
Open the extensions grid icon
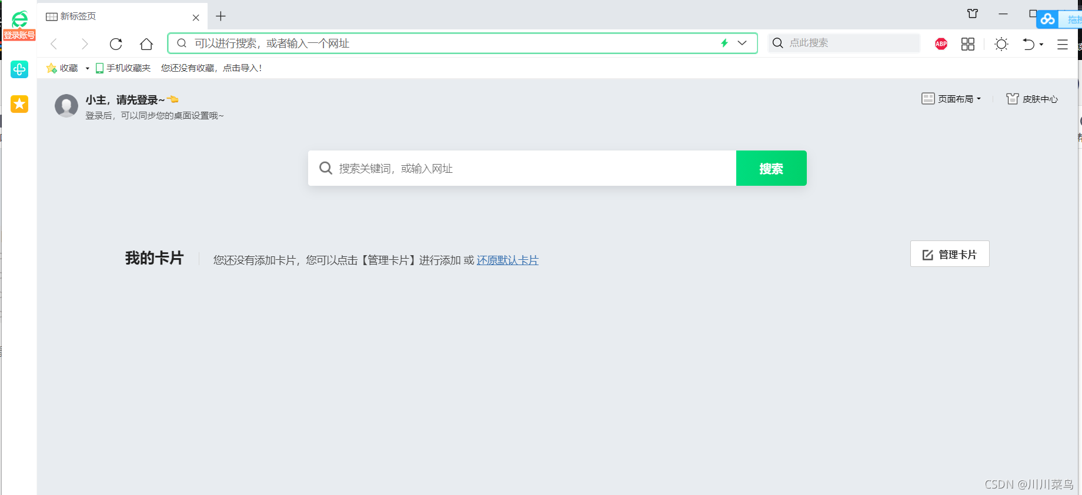pos(968,44)
